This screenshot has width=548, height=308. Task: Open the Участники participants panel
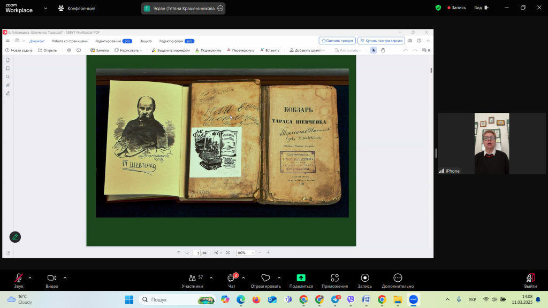coord(192,278)
